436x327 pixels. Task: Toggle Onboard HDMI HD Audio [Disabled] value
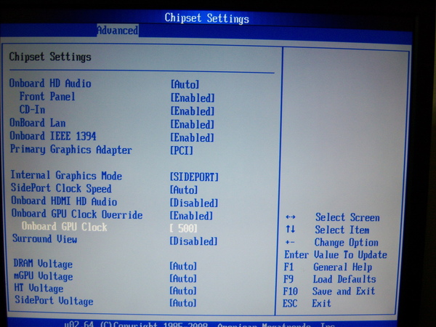194,203
